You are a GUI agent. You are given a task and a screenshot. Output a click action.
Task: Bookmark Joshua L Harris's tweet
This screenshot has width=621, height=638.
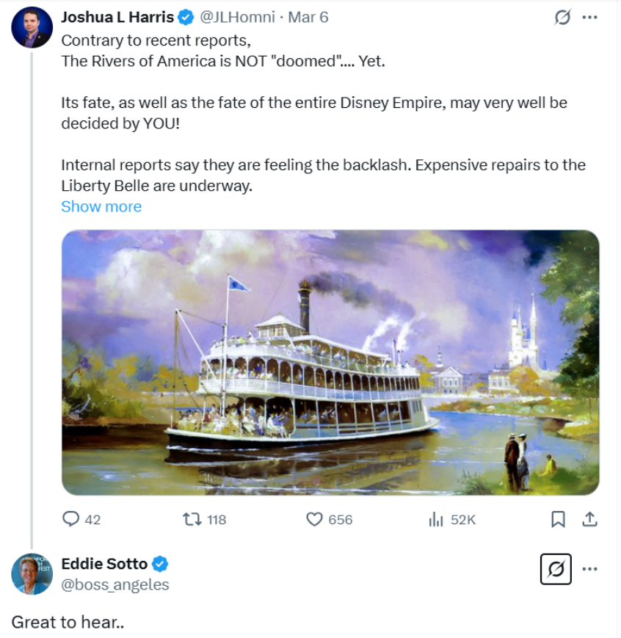click(x=558, y=519)
